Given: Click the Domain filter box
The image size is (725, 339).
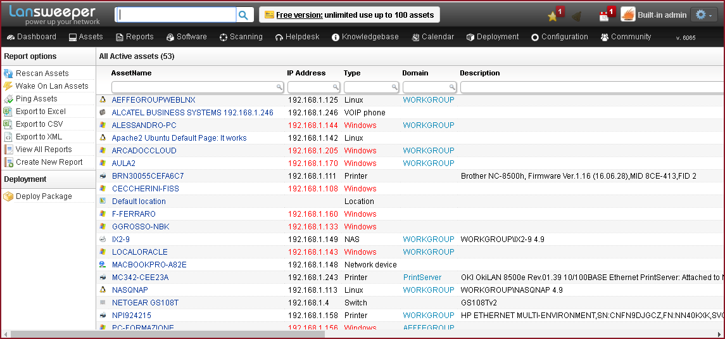Looking at the screenshot, I should click(429, 87).
